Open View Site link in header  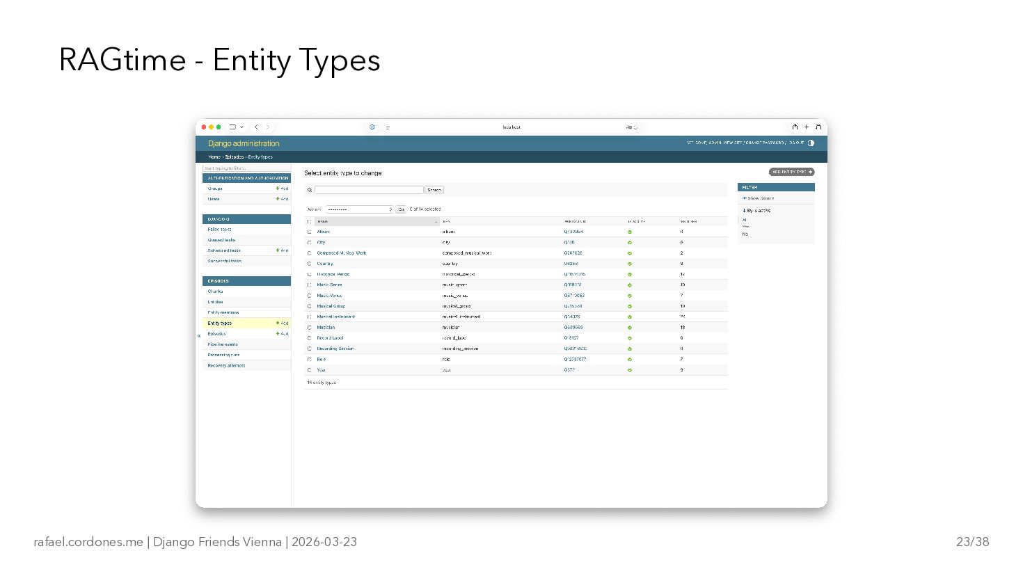(x=733, y=143)
